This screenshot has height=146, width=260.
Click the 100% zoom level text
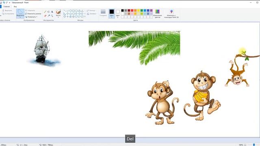point(241,145)
